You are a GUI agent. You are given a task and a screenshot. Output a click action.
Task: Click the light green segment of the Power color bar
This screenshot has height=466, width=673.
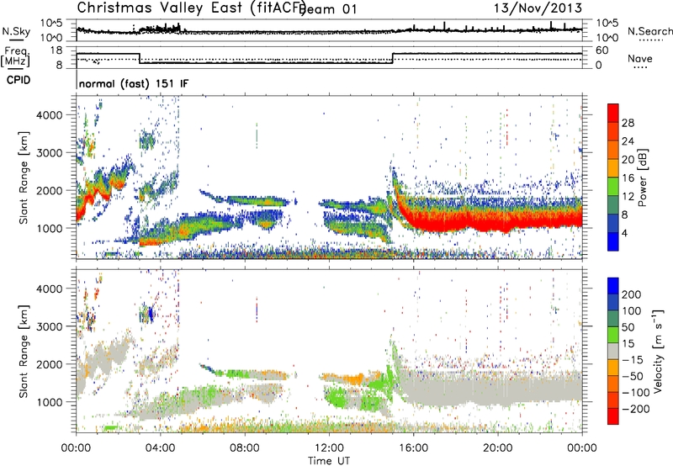click(613, 187)
